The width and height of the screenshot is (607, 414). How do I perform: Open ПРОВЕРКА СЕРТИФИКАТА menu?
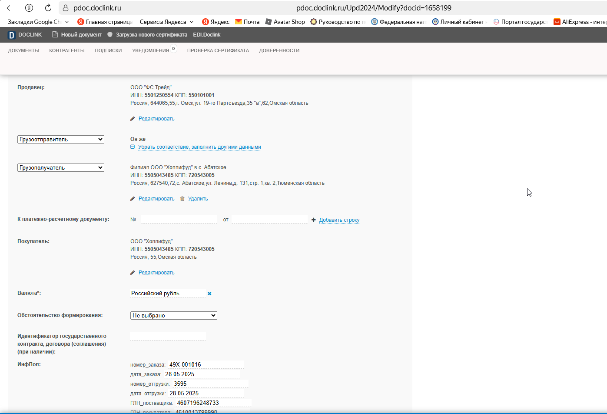(x=218, y=50)
